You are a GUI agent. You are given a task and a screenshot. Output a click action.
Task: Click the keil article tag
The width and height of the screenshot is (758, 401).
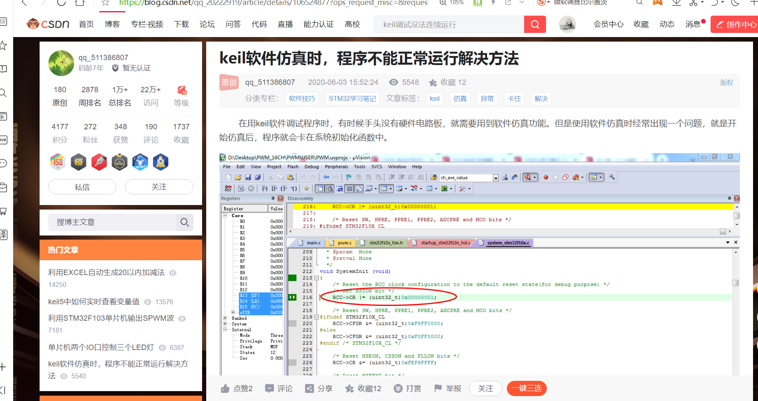(435, 99)
